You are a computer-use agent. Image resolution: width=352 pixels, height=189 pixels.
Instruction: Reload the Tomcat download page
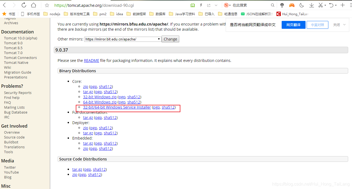[24, 5]
